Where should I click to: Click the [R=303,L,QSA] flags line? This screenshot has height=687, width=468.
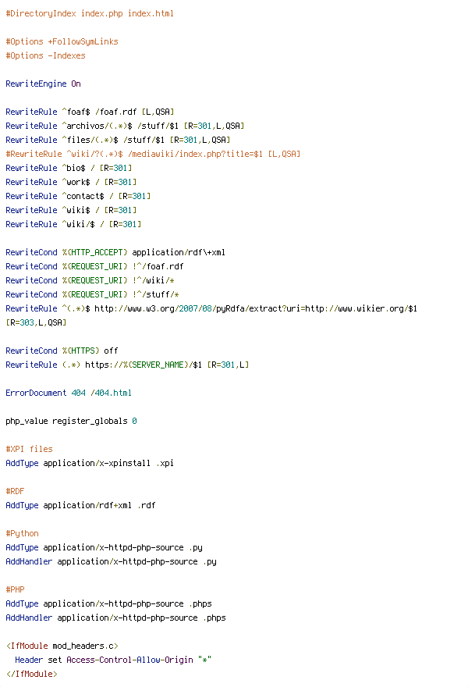[x=36, y=322]
